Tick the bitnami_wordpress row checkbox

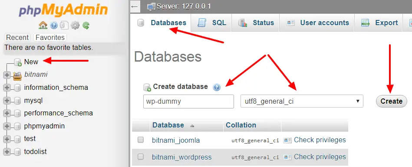click(x=141, y=157)
